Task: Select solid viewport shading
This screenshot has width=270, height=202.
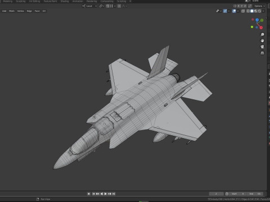Action: [x=252, y=11]
